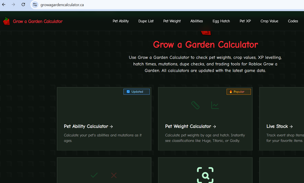The width and height of the screenshot is (304, 183).
Task: Click the ruler icon on Pet Weight card
Action: [195, 105]
